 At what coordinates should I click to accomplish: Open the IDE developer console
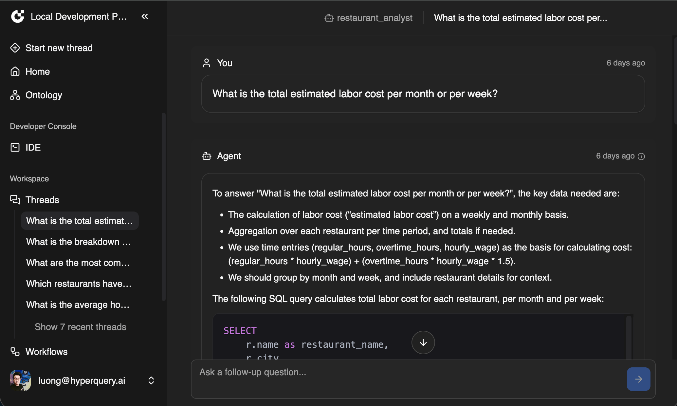[33, 147]
